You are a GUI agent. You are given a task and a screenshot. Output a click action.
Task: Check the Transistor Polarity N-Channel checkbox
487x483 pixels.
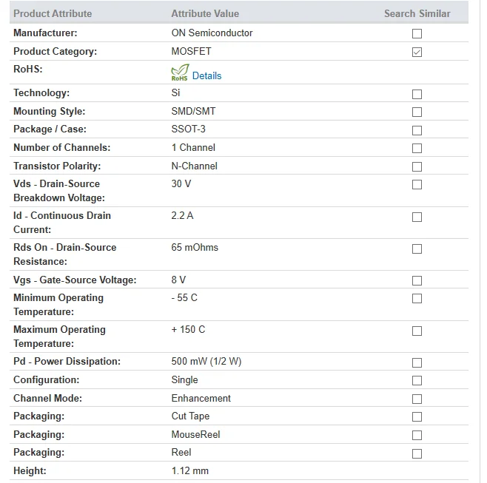(x=417, y=166)
